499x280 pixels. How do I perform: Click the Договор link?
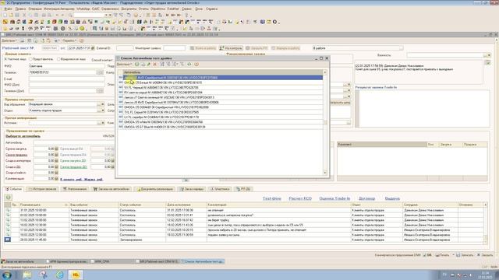click(366, 198)
